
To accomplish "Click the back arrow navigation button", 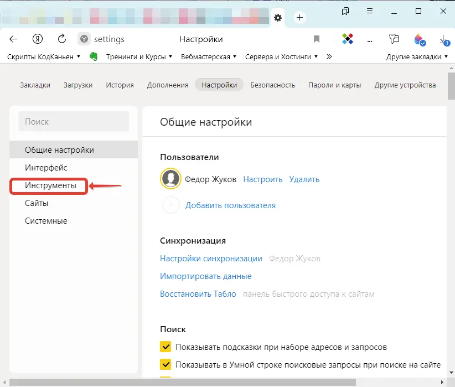I will (x=14, y=39).
